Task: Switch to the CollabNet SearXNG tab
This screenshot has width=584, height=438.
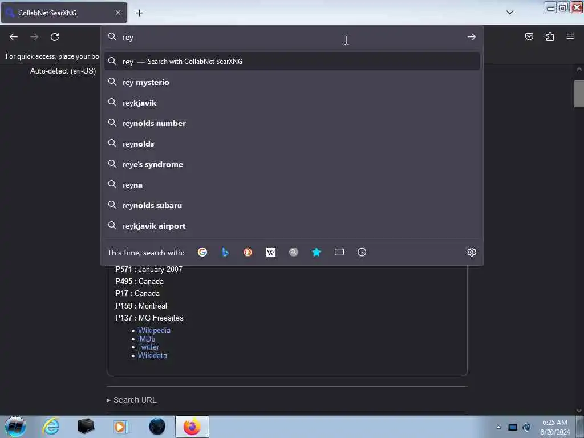Action: point(64,13)
